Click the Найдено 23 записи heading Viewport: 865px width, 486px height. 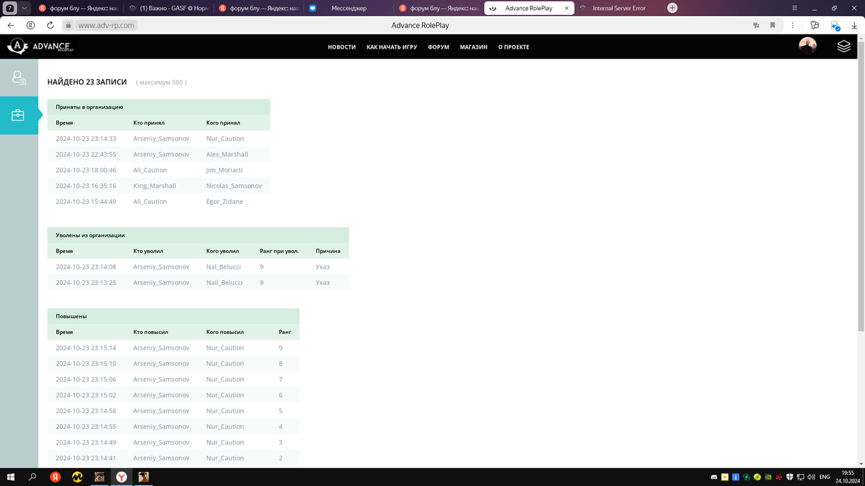87,82
